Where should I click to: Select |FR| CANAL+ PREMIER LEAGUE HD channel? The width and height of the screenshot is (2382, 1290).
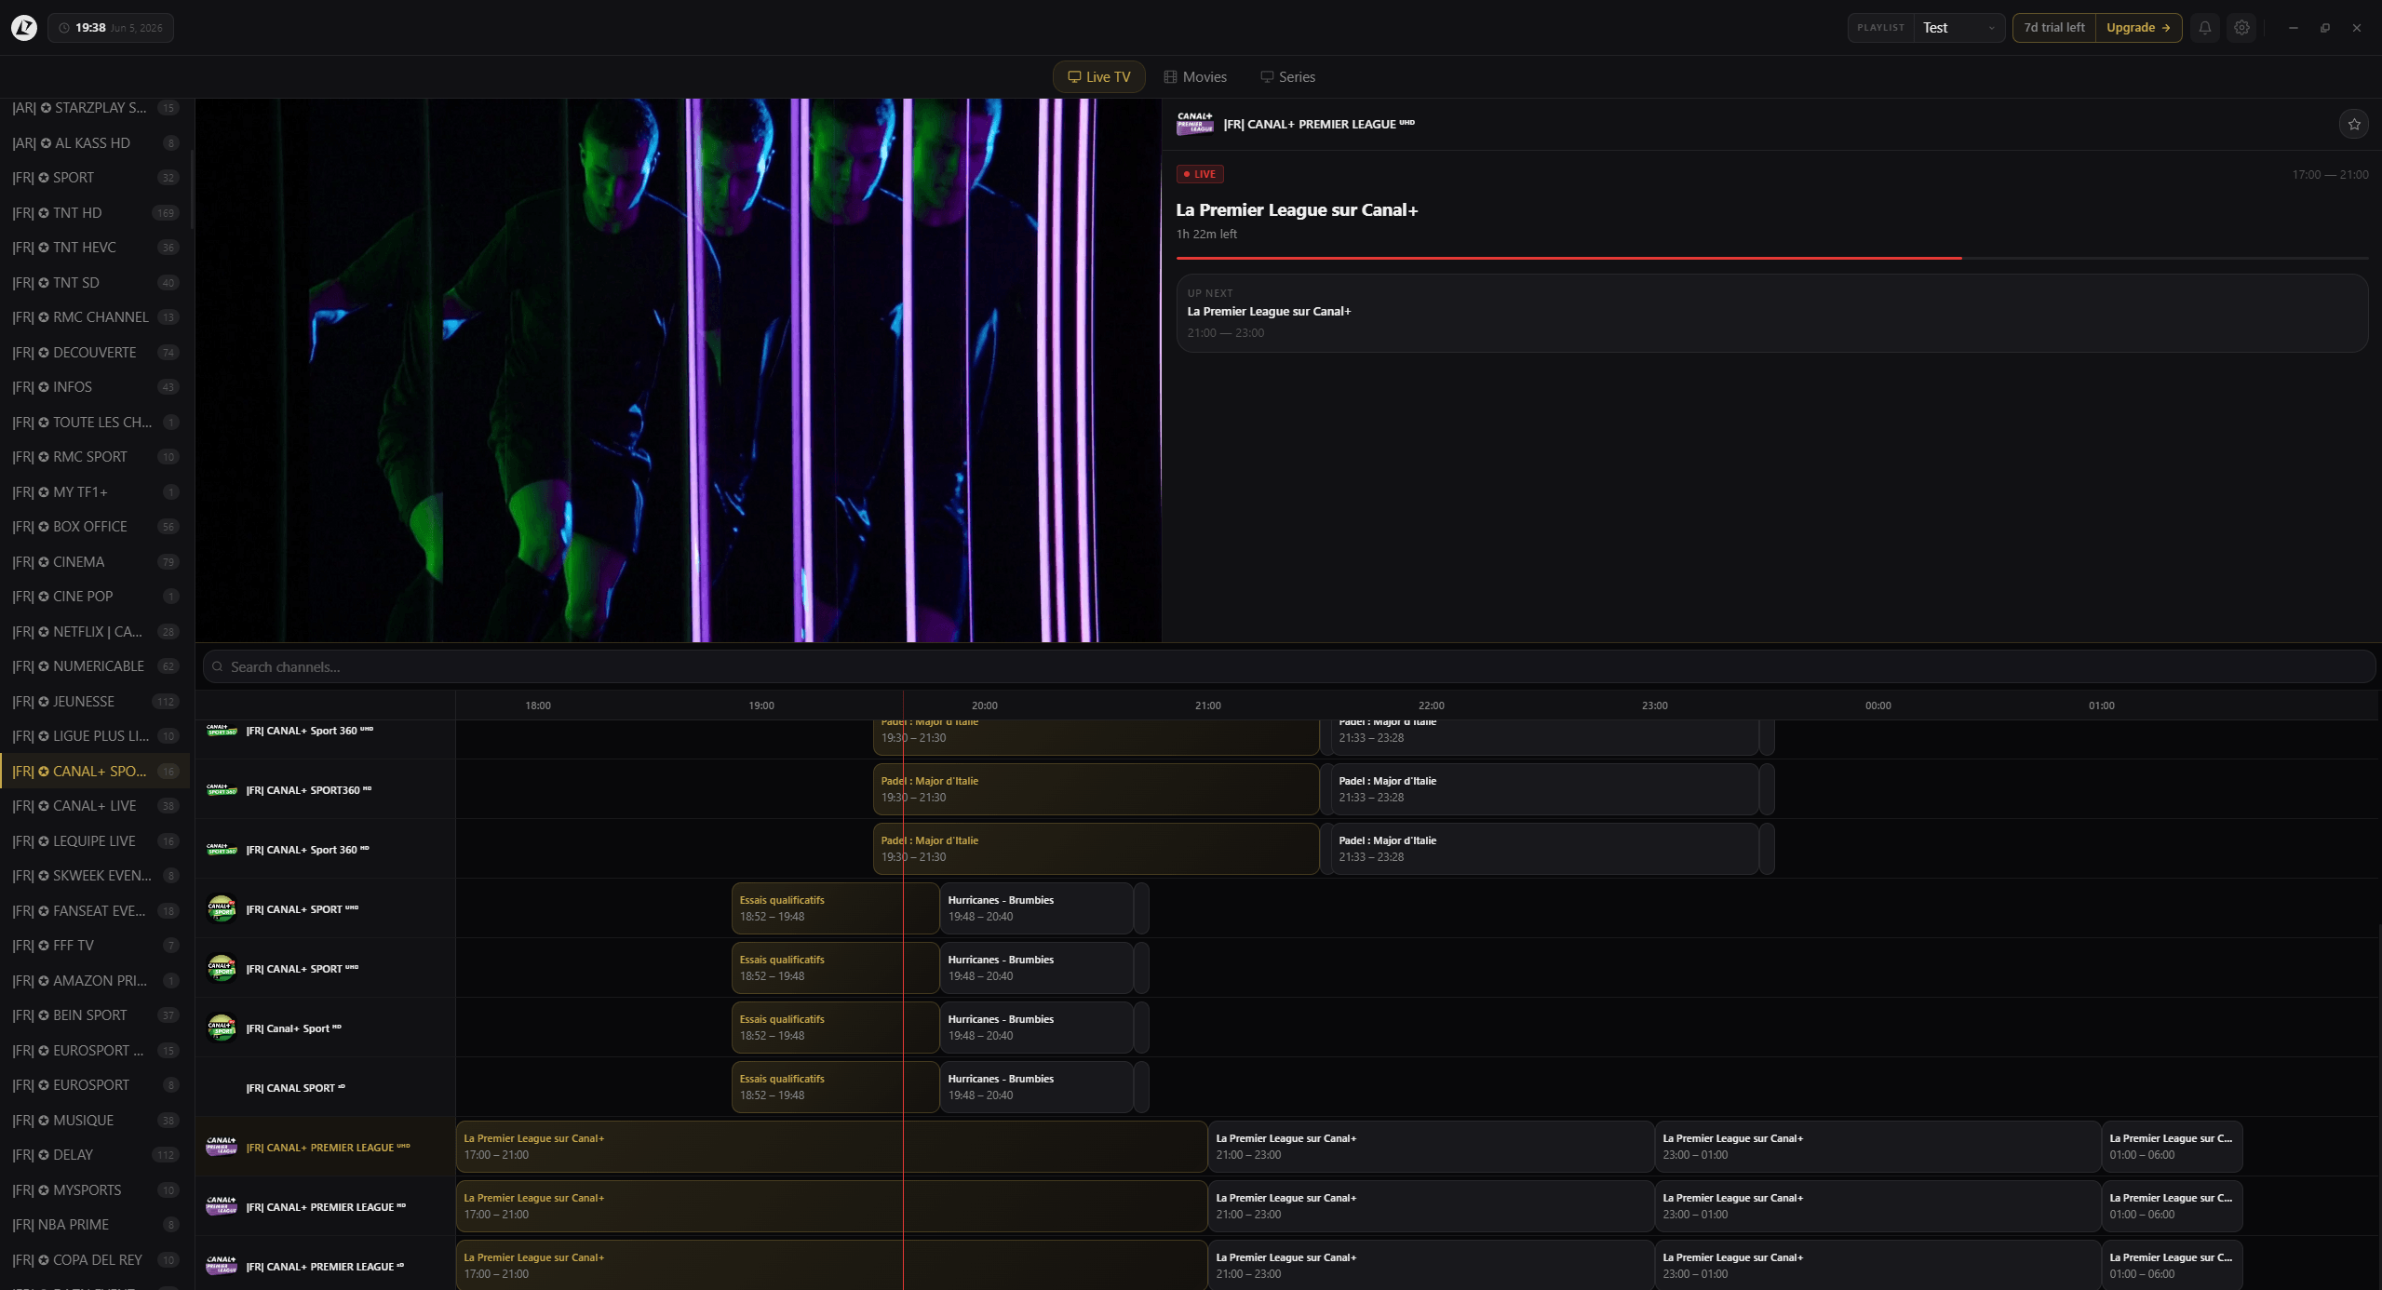(x=325, y=1206)
